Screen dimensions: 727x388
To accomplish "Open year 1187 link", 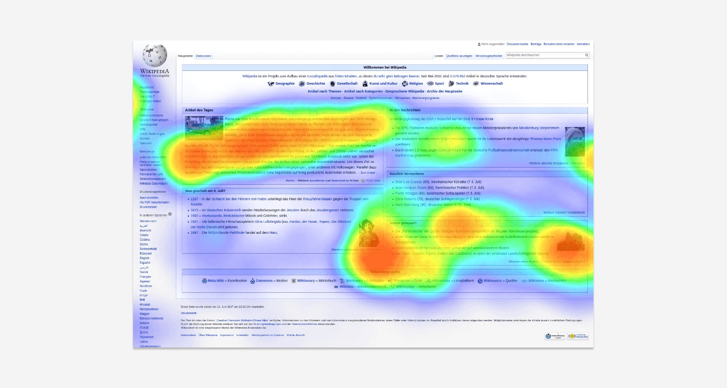I will click(x=194, y=199).
